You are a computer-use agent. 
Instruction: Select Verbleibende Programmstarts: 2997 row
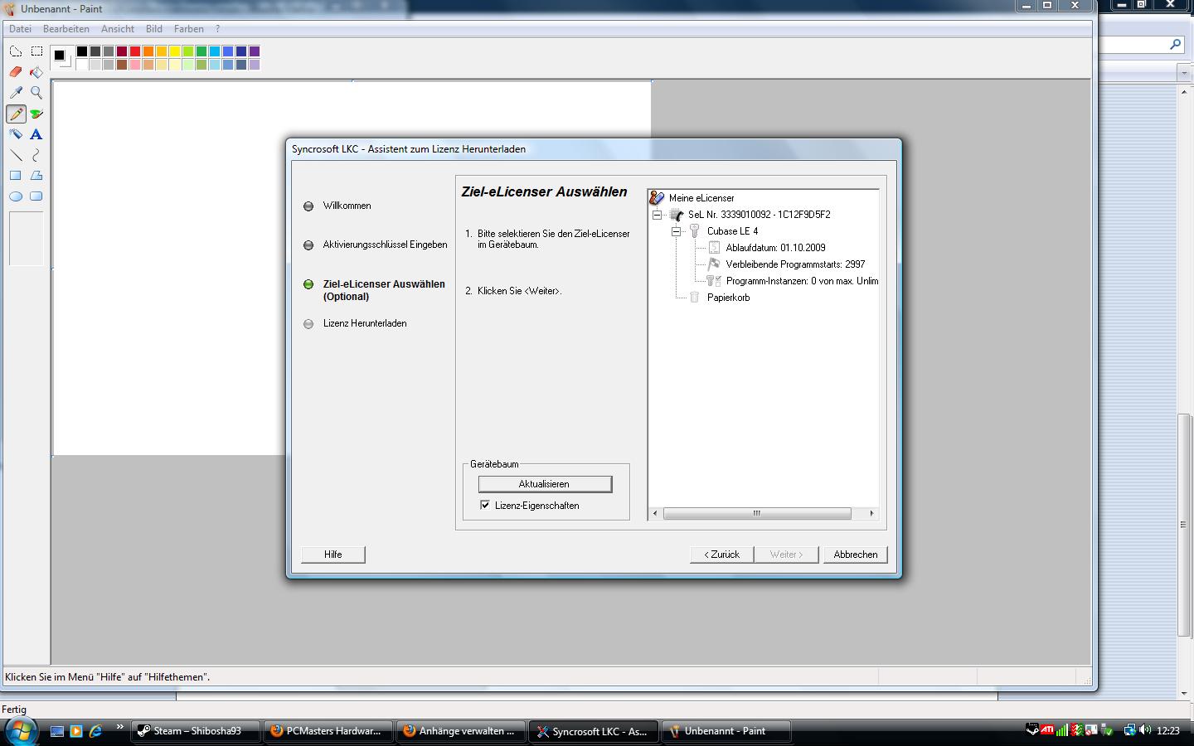tap(795, 264)
